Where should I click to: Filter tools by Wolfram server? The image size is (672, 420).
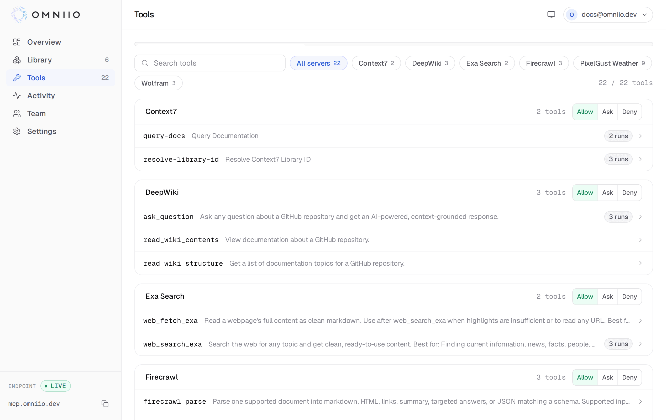158,83
